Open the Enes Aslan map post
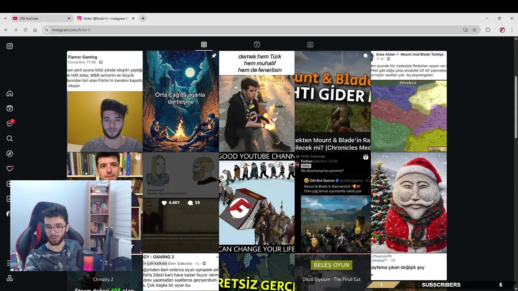 409,101
